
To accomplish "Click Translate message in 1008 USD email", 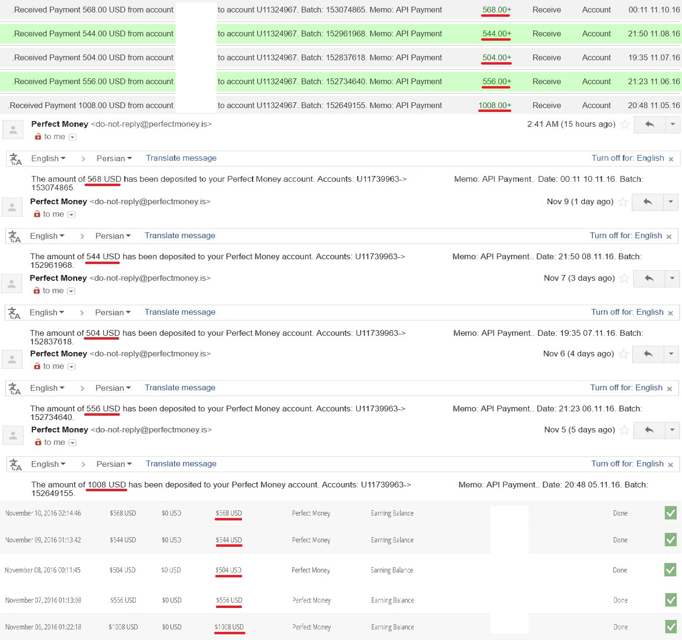I will (181, 463).
